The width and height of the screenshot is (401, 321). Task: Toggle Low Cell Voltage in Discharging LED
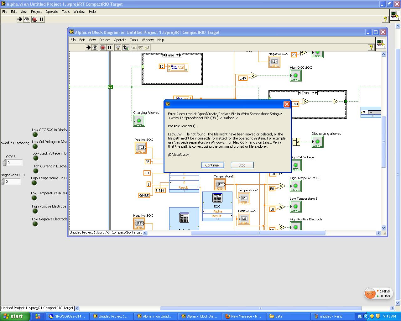click(x=35, y=146)
